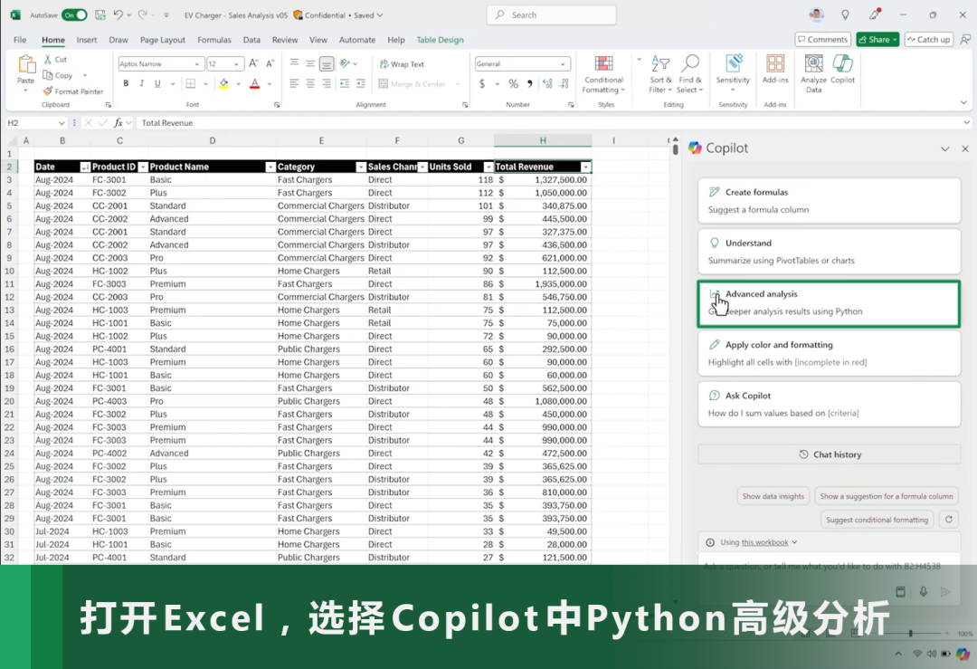Click the zoom slider in status bar
The image size is (977, 669).
[910, 633]
